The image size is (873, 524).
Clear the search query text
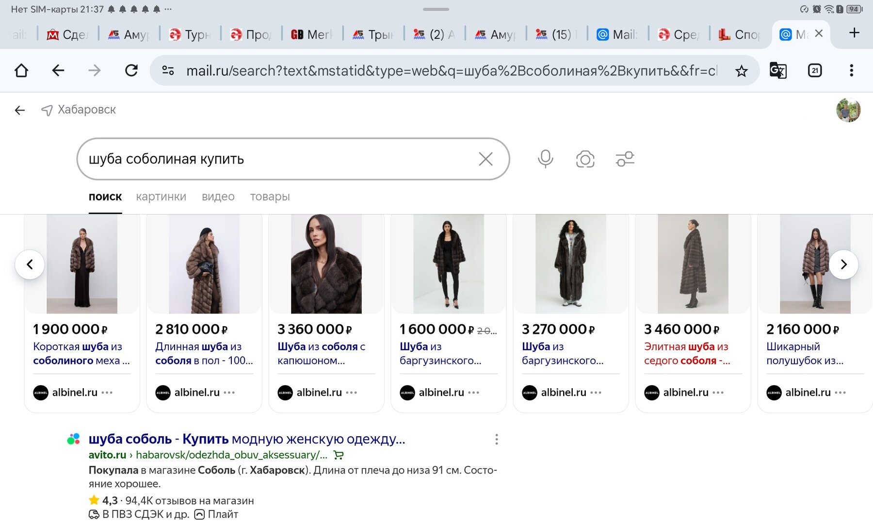[x=485, y=159]
